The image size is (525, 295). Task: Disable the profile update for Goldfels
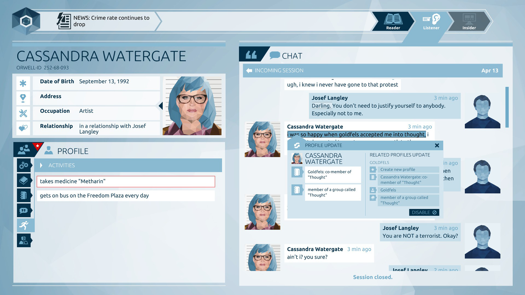[424, 212]
